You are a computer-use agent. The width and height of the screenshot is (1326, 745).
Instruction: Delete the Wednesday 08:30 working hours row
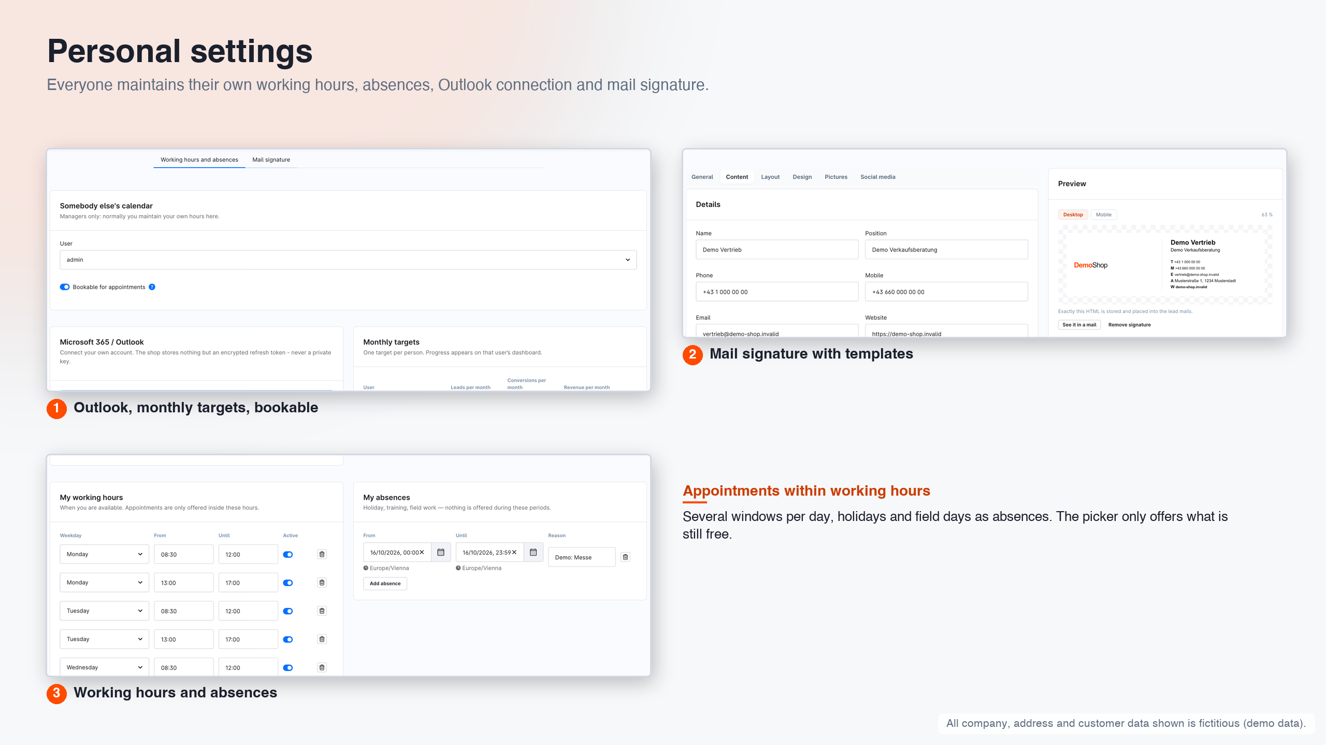322,667
